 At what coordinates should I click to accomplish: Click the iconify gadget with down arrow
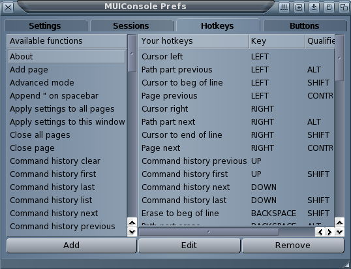click(314, 7)
